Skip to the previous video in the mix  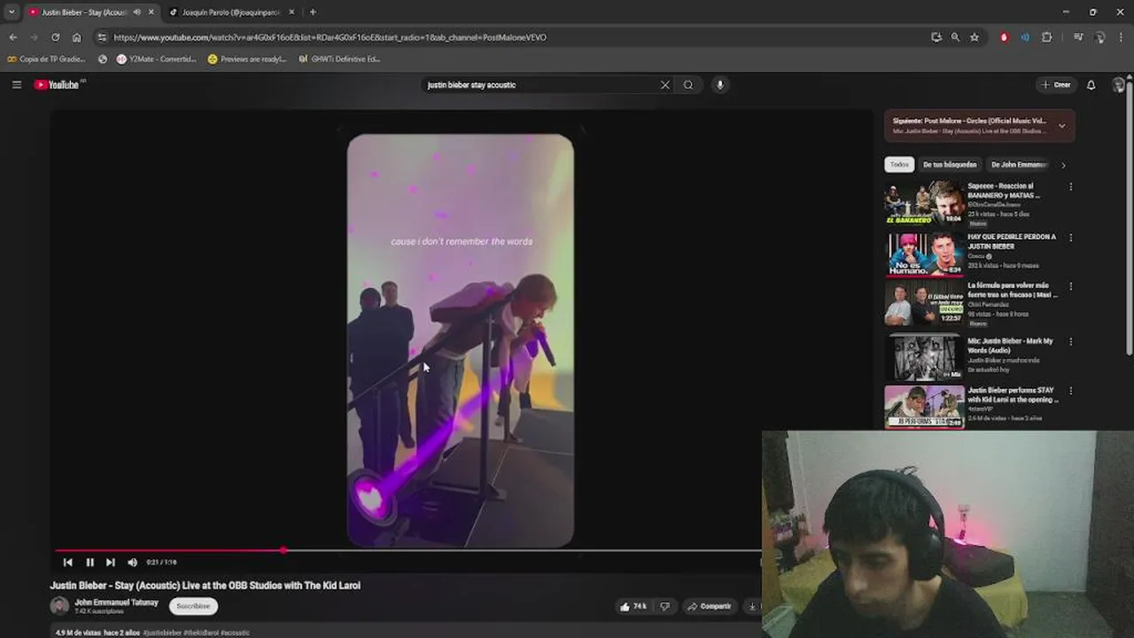click(x=67, y=562)
